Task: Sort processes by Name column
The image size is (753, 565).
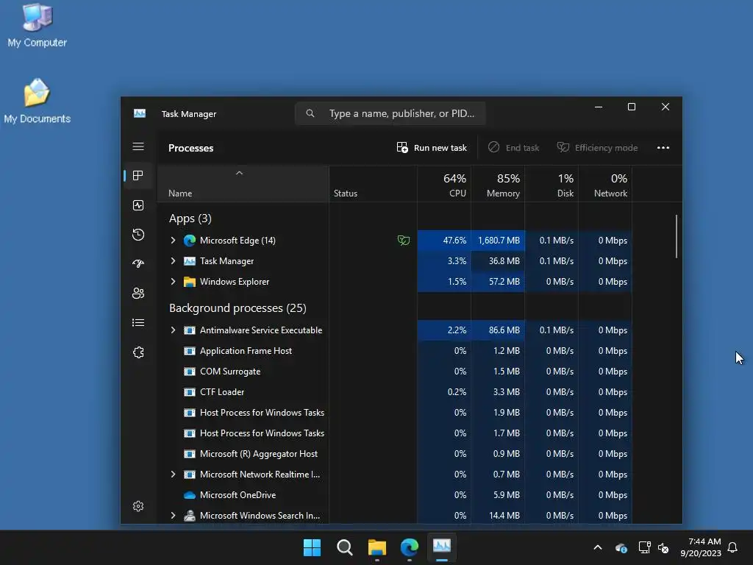Action: click(x=243, y=184)
